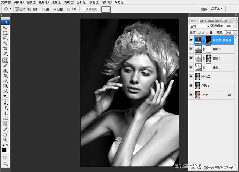Switch to the 历史记录 (History) tab
Image resolution: width=239 pixels, height=172 pixels.
tap(222, 21)
